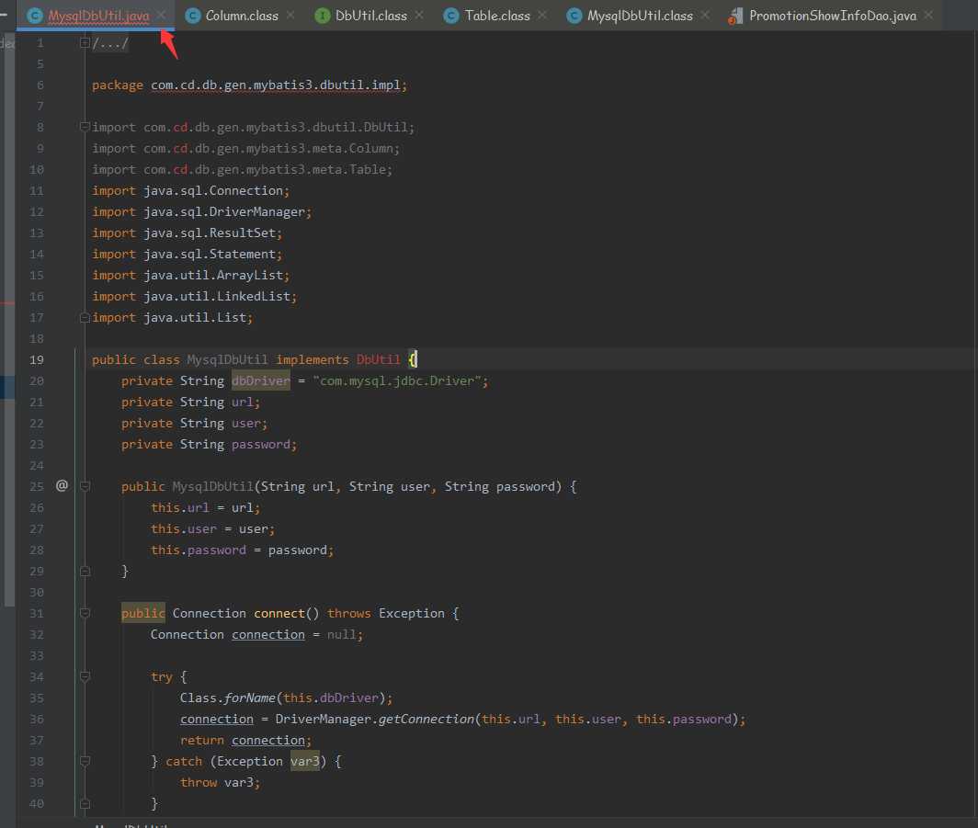Click the file icon on PromotionShowInfoDao.java tab
The width and height of the screenshot is (978, 828).
pyautogui.click(x=735, y=16)
